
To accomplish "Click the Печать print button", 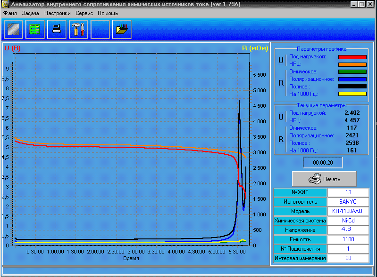I will (324, 179).
